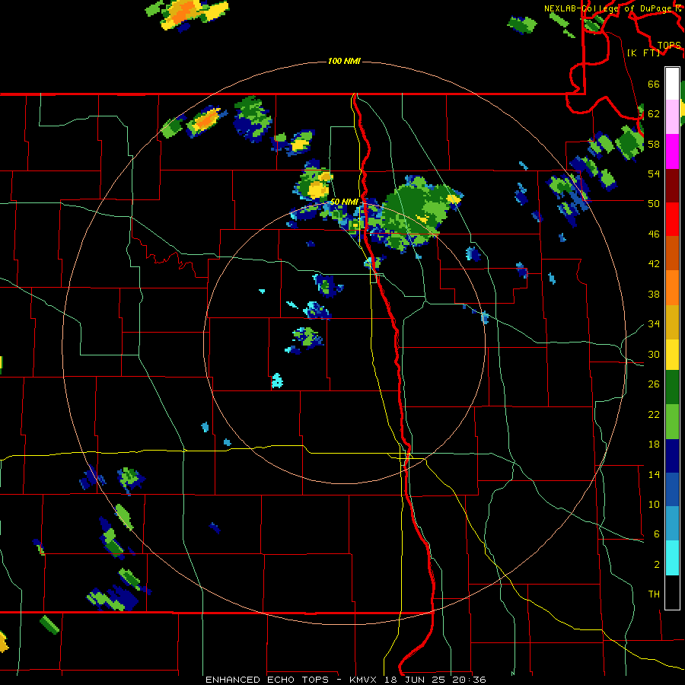
Task: Click the TH threshold label on the legend
Action: point(654,594)
